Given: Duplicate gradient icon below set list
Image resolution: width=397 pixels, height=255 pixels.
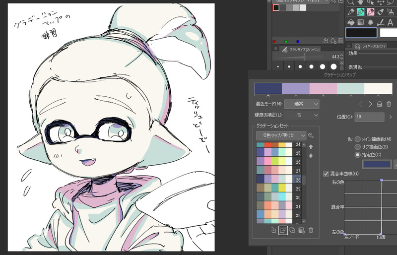Looking at the screenshot, I should [292, 230].
